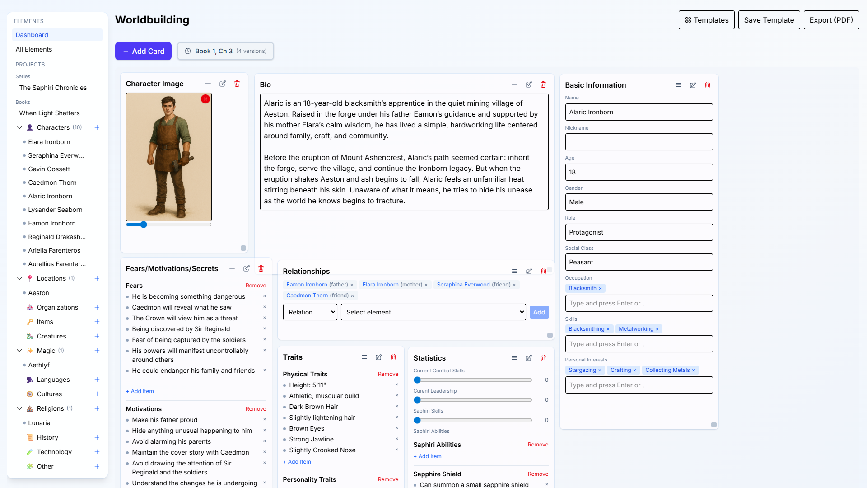Remove Eamon Ironborn father relationship tag
Viewport: 867px width, 488px height.
point(352,285)
